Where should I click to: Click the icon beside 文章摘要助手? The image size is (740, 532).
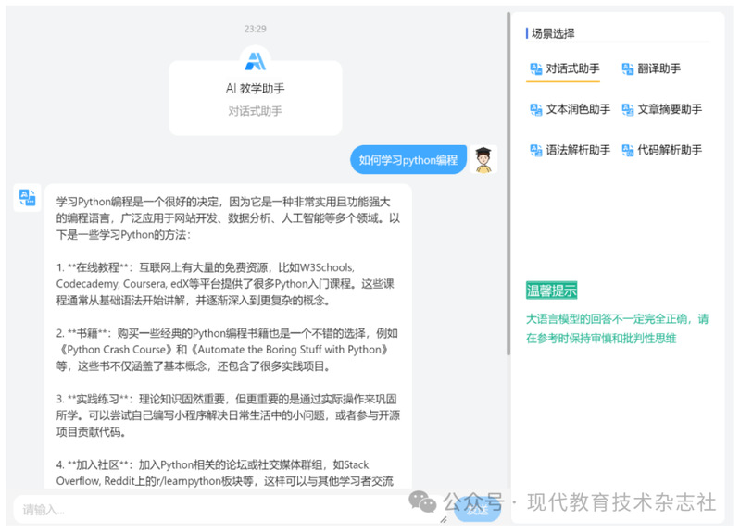tap(627, 109)
